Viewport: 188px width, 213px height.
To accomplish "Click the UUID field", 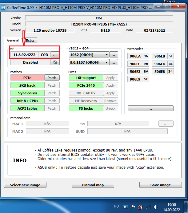I will click(127, 131).
